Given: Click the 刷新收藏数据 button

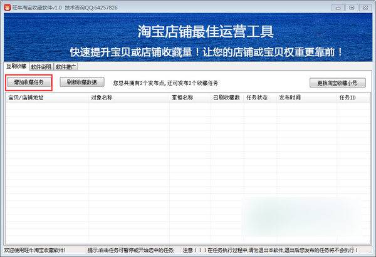Looking at the screenshot, I should click(x=81, y=83).
